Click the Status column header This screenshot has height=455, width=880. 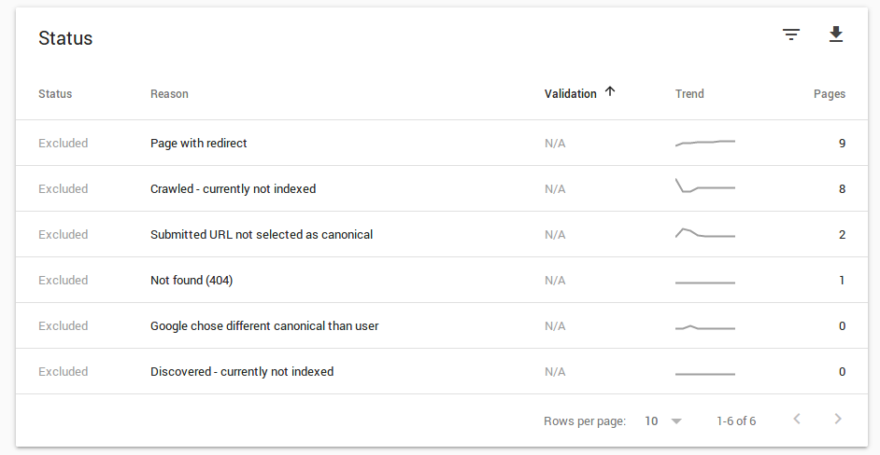point(55,93)
